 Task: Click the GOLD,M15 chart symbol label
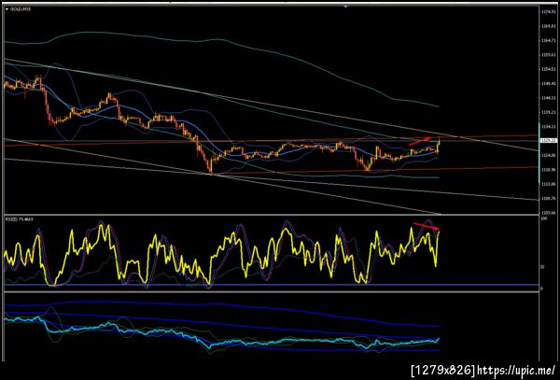(21, 9)
